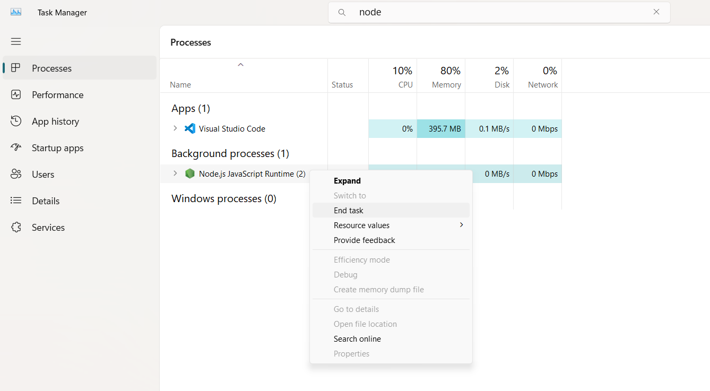This screenshot has height=391, width=710.
Task: Click the Windows processes (0) heading
Action: [x=224, y=198]
